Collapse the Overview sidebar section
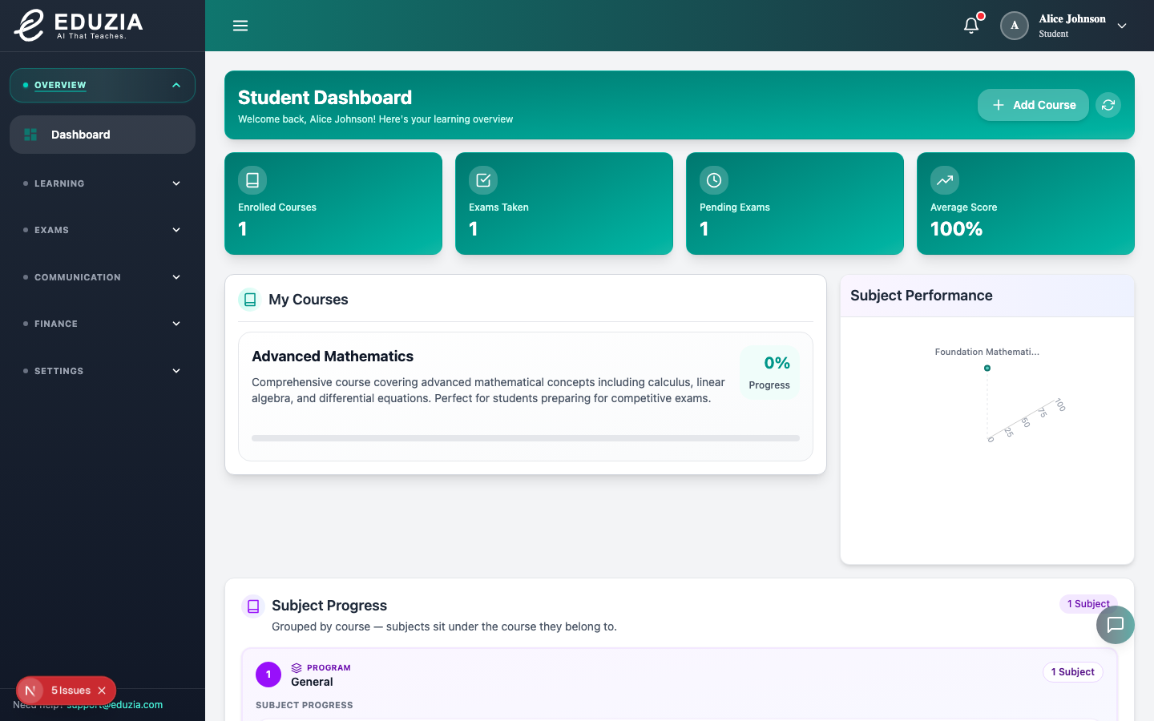 coord(176,85)
